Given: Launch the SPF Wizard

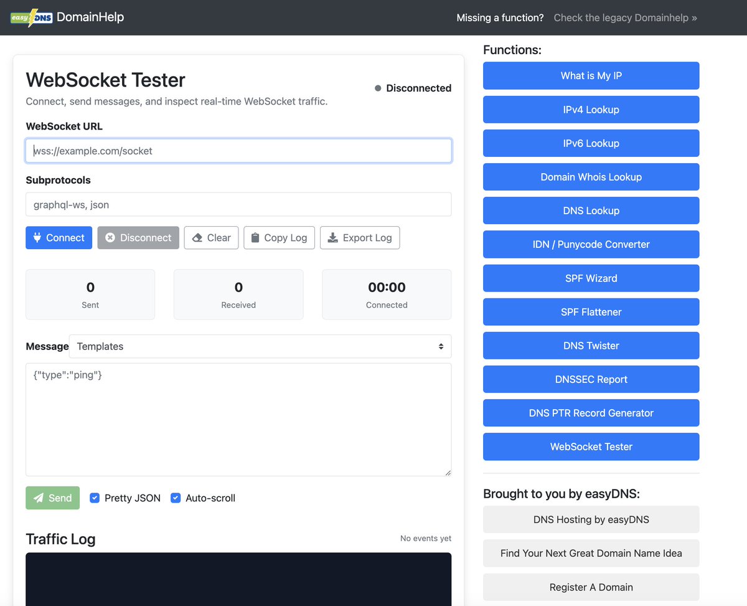Looking at the screenshot, I should 591,278.
